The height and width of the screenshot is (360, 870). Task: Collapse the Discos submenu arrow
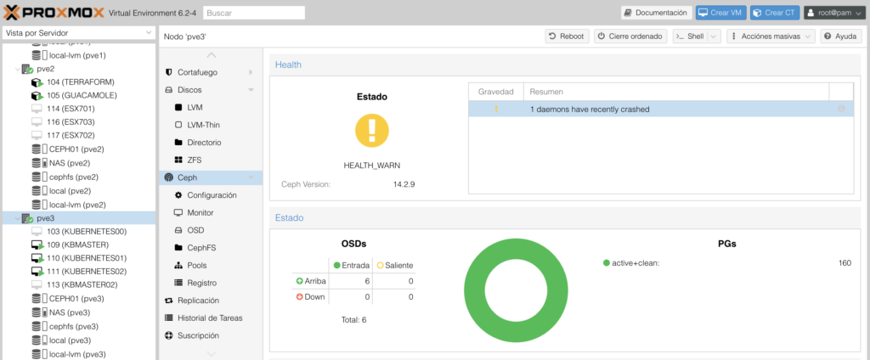tap(251, 90)
